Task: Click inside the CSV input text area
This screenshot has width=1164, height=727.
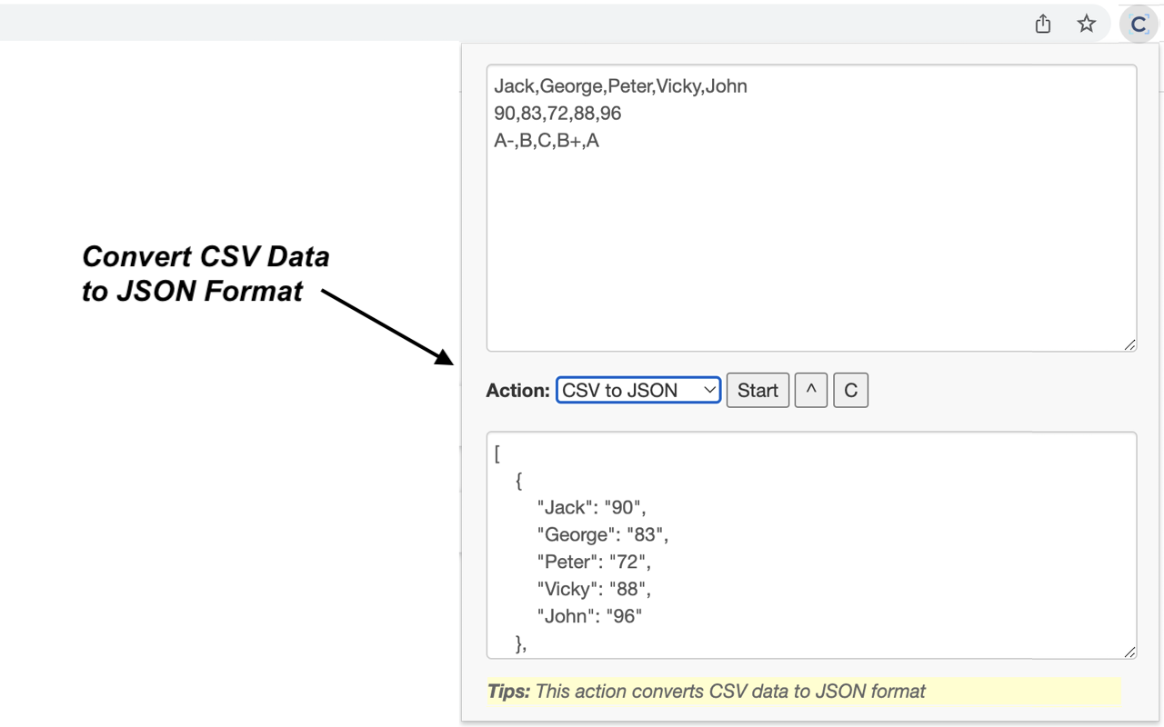Action: 811,208
